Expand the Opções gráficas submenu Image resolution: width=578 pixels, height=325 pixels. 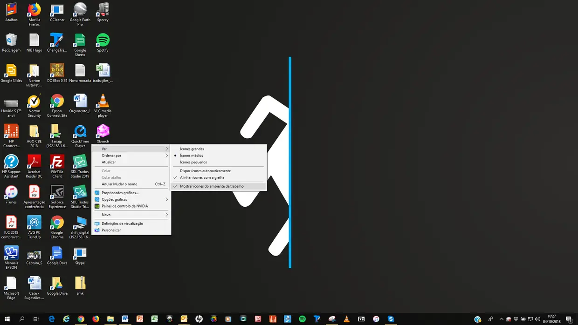tap(131, 199)
